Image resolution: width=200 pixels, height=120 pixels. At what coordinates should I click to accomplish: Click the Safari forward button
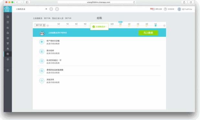(21, 2)
